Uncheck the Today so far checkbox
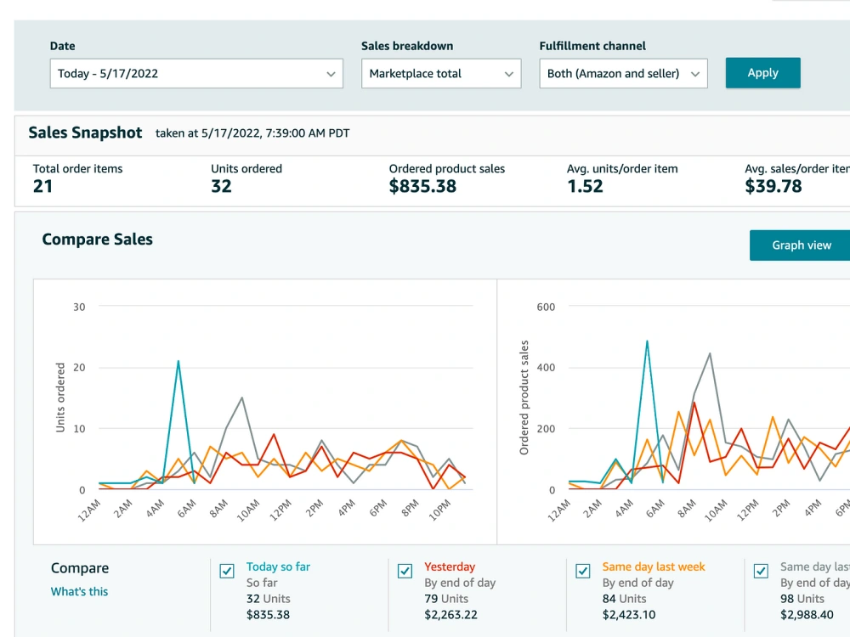 click(227, 571)
